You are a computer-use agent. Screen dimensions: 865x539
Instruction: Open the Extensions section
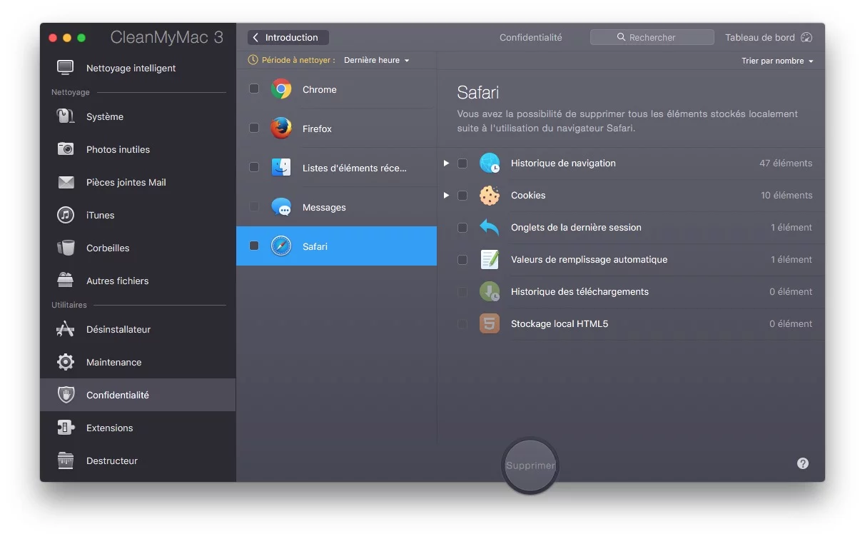tap(138, 428)
